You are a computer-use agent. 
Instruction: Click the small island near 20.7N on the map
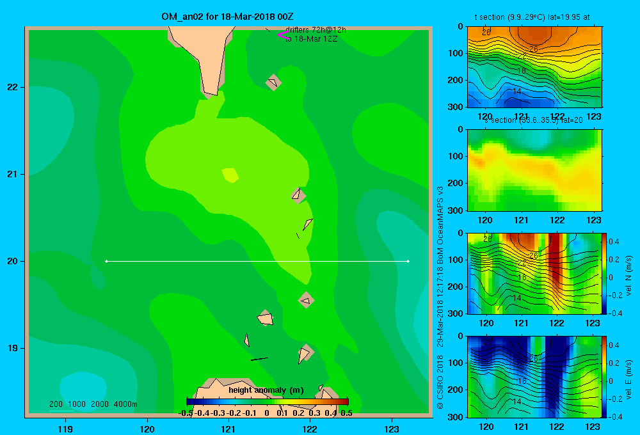tap(298, 195)
